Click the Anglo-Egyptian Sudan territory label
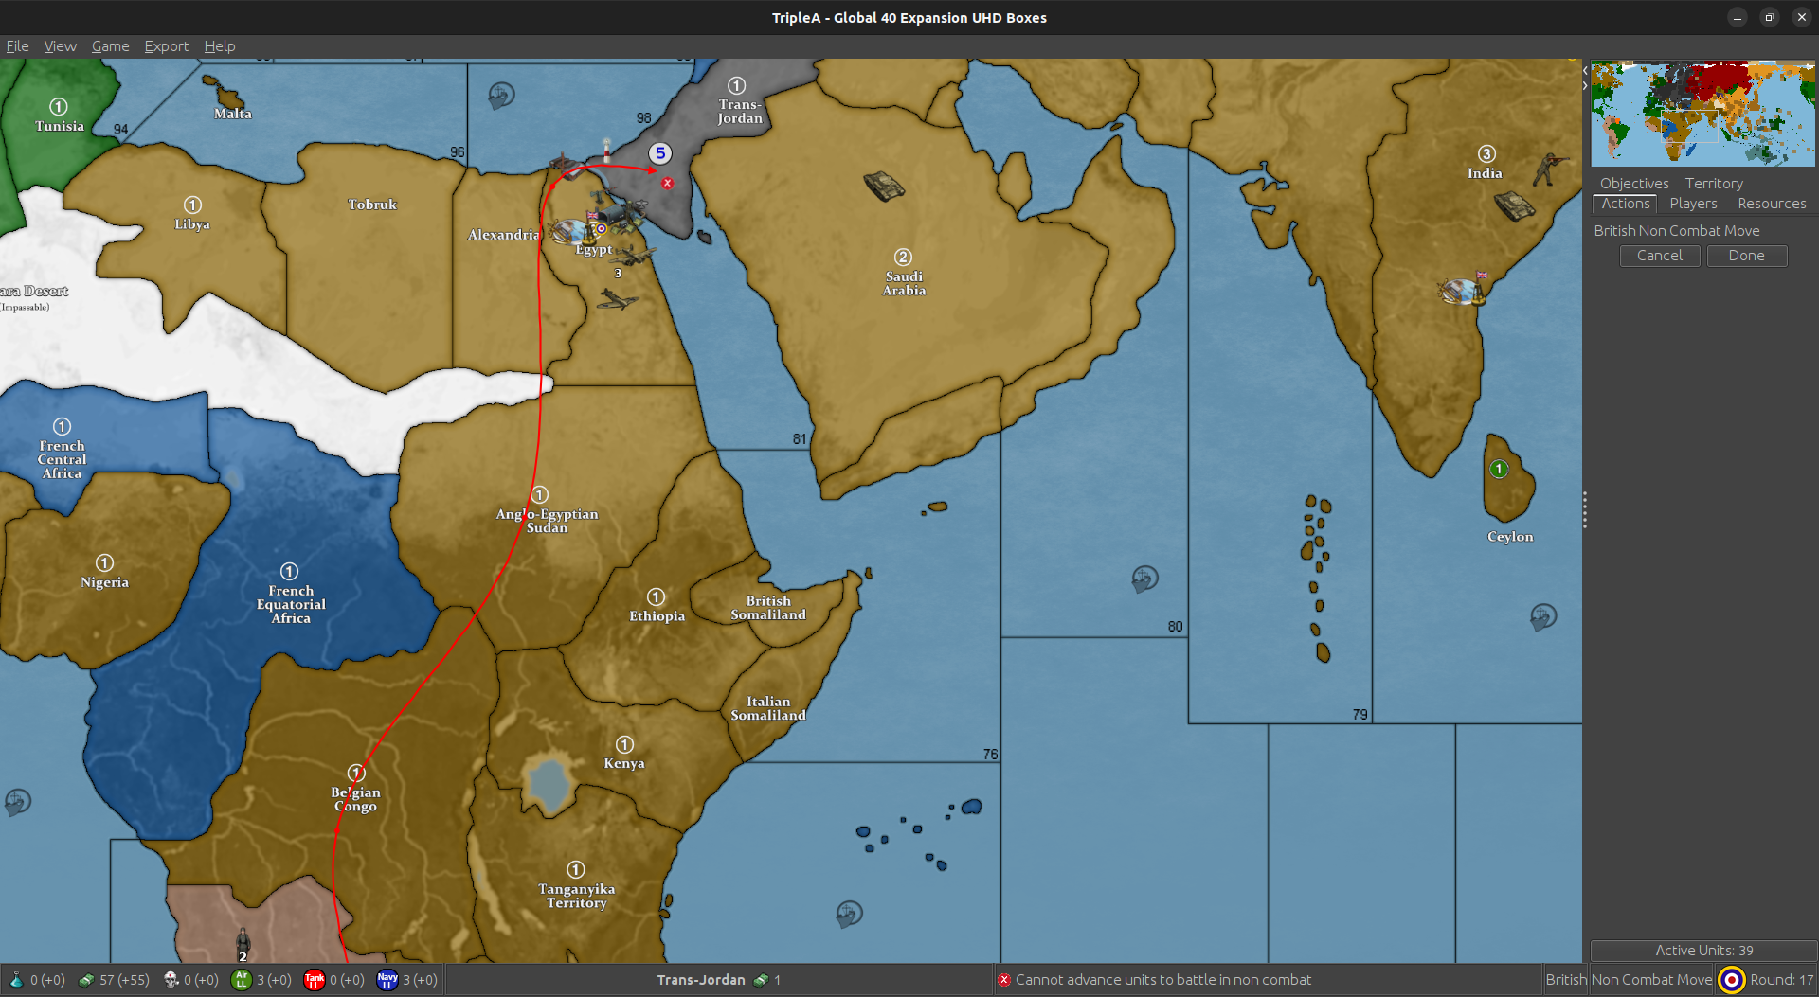 547,521
